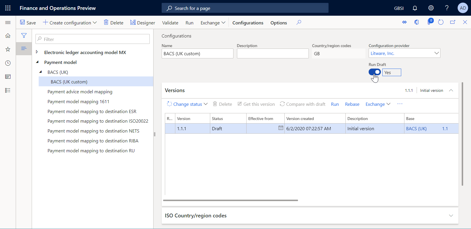This screenshot has width=471, height=229.
Task: Refresh the page
Action: click(x=441, y=22)
